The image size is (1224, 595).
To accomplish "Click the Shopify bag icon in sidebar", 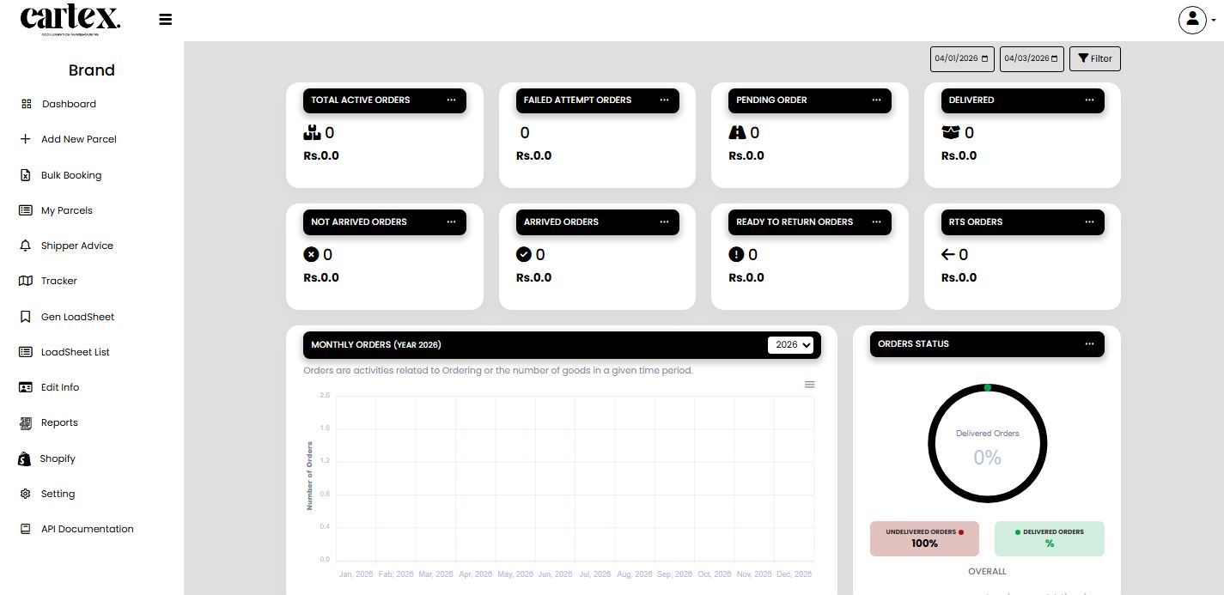I will [25, 458].
